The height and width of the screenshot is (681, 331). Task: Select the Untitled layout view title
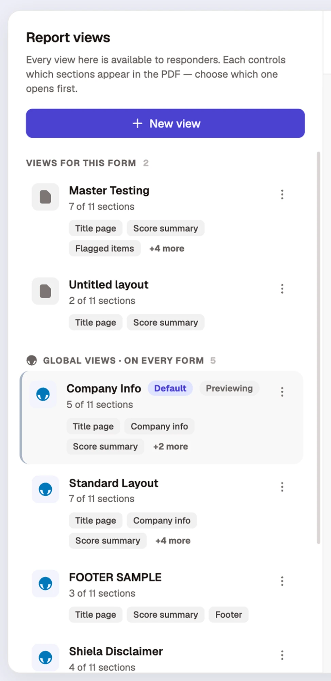coord(109,285)
